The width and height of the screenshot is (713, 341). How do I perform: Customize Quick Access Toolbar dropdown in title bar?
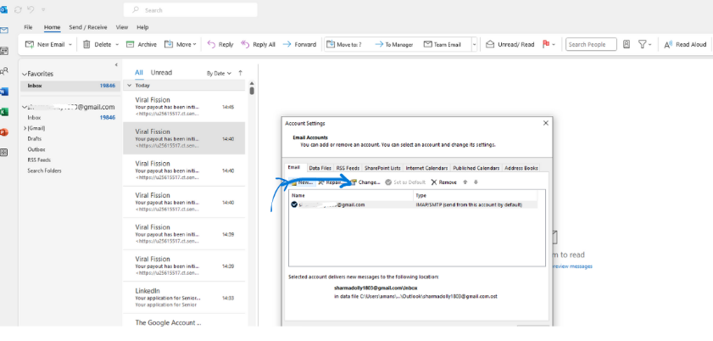[43, 9]
